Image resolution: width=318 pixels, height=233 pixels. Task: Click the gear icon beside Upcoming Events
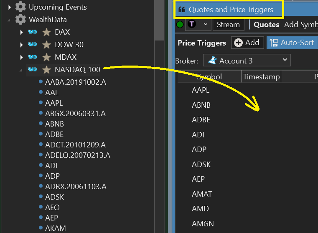point(20,7)
